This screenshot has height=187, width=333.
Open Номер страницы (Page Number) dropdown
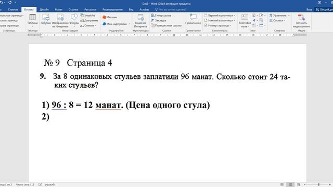[x=217, y=25]
